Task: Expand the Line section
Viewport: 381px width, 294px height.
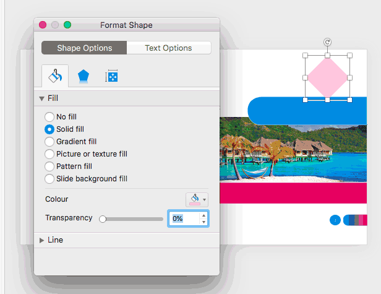Action: click(x=41, y=240)
